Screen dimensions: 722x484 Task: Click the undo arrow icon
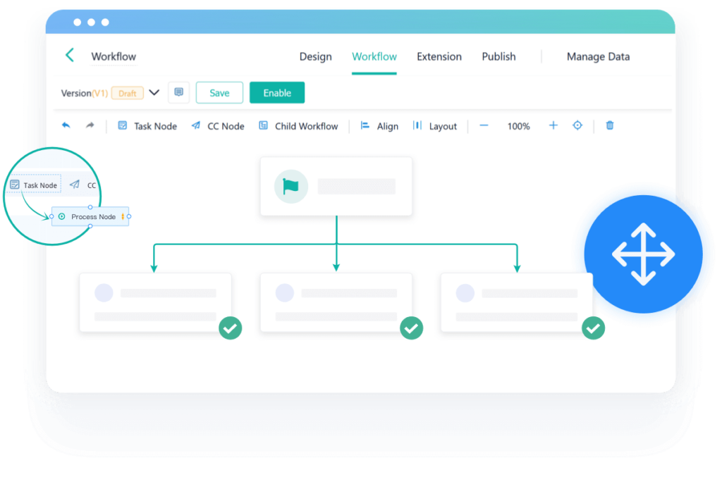coord(66,125)
